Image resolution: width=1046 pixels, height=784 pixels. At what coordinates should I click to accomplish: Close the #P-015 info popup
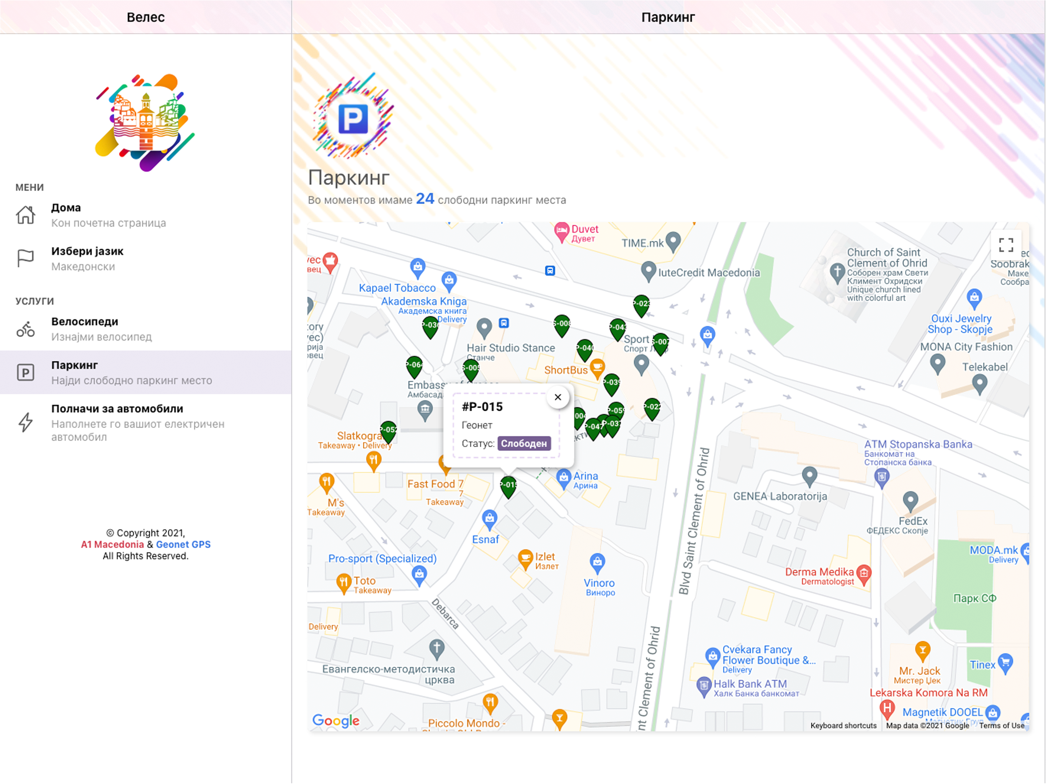(x=557, y=397)
